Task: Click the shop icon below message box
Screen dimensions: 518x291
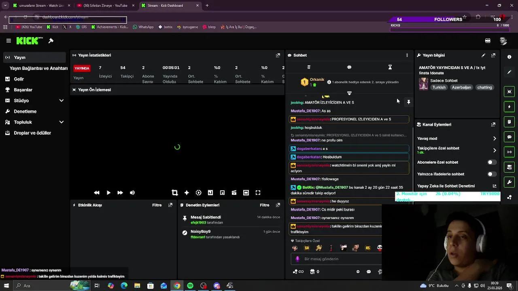Action: [312, 272]
